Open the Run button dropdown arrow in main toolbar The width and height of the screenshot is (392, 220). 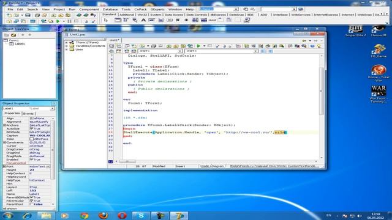click(x=64, y=21)
